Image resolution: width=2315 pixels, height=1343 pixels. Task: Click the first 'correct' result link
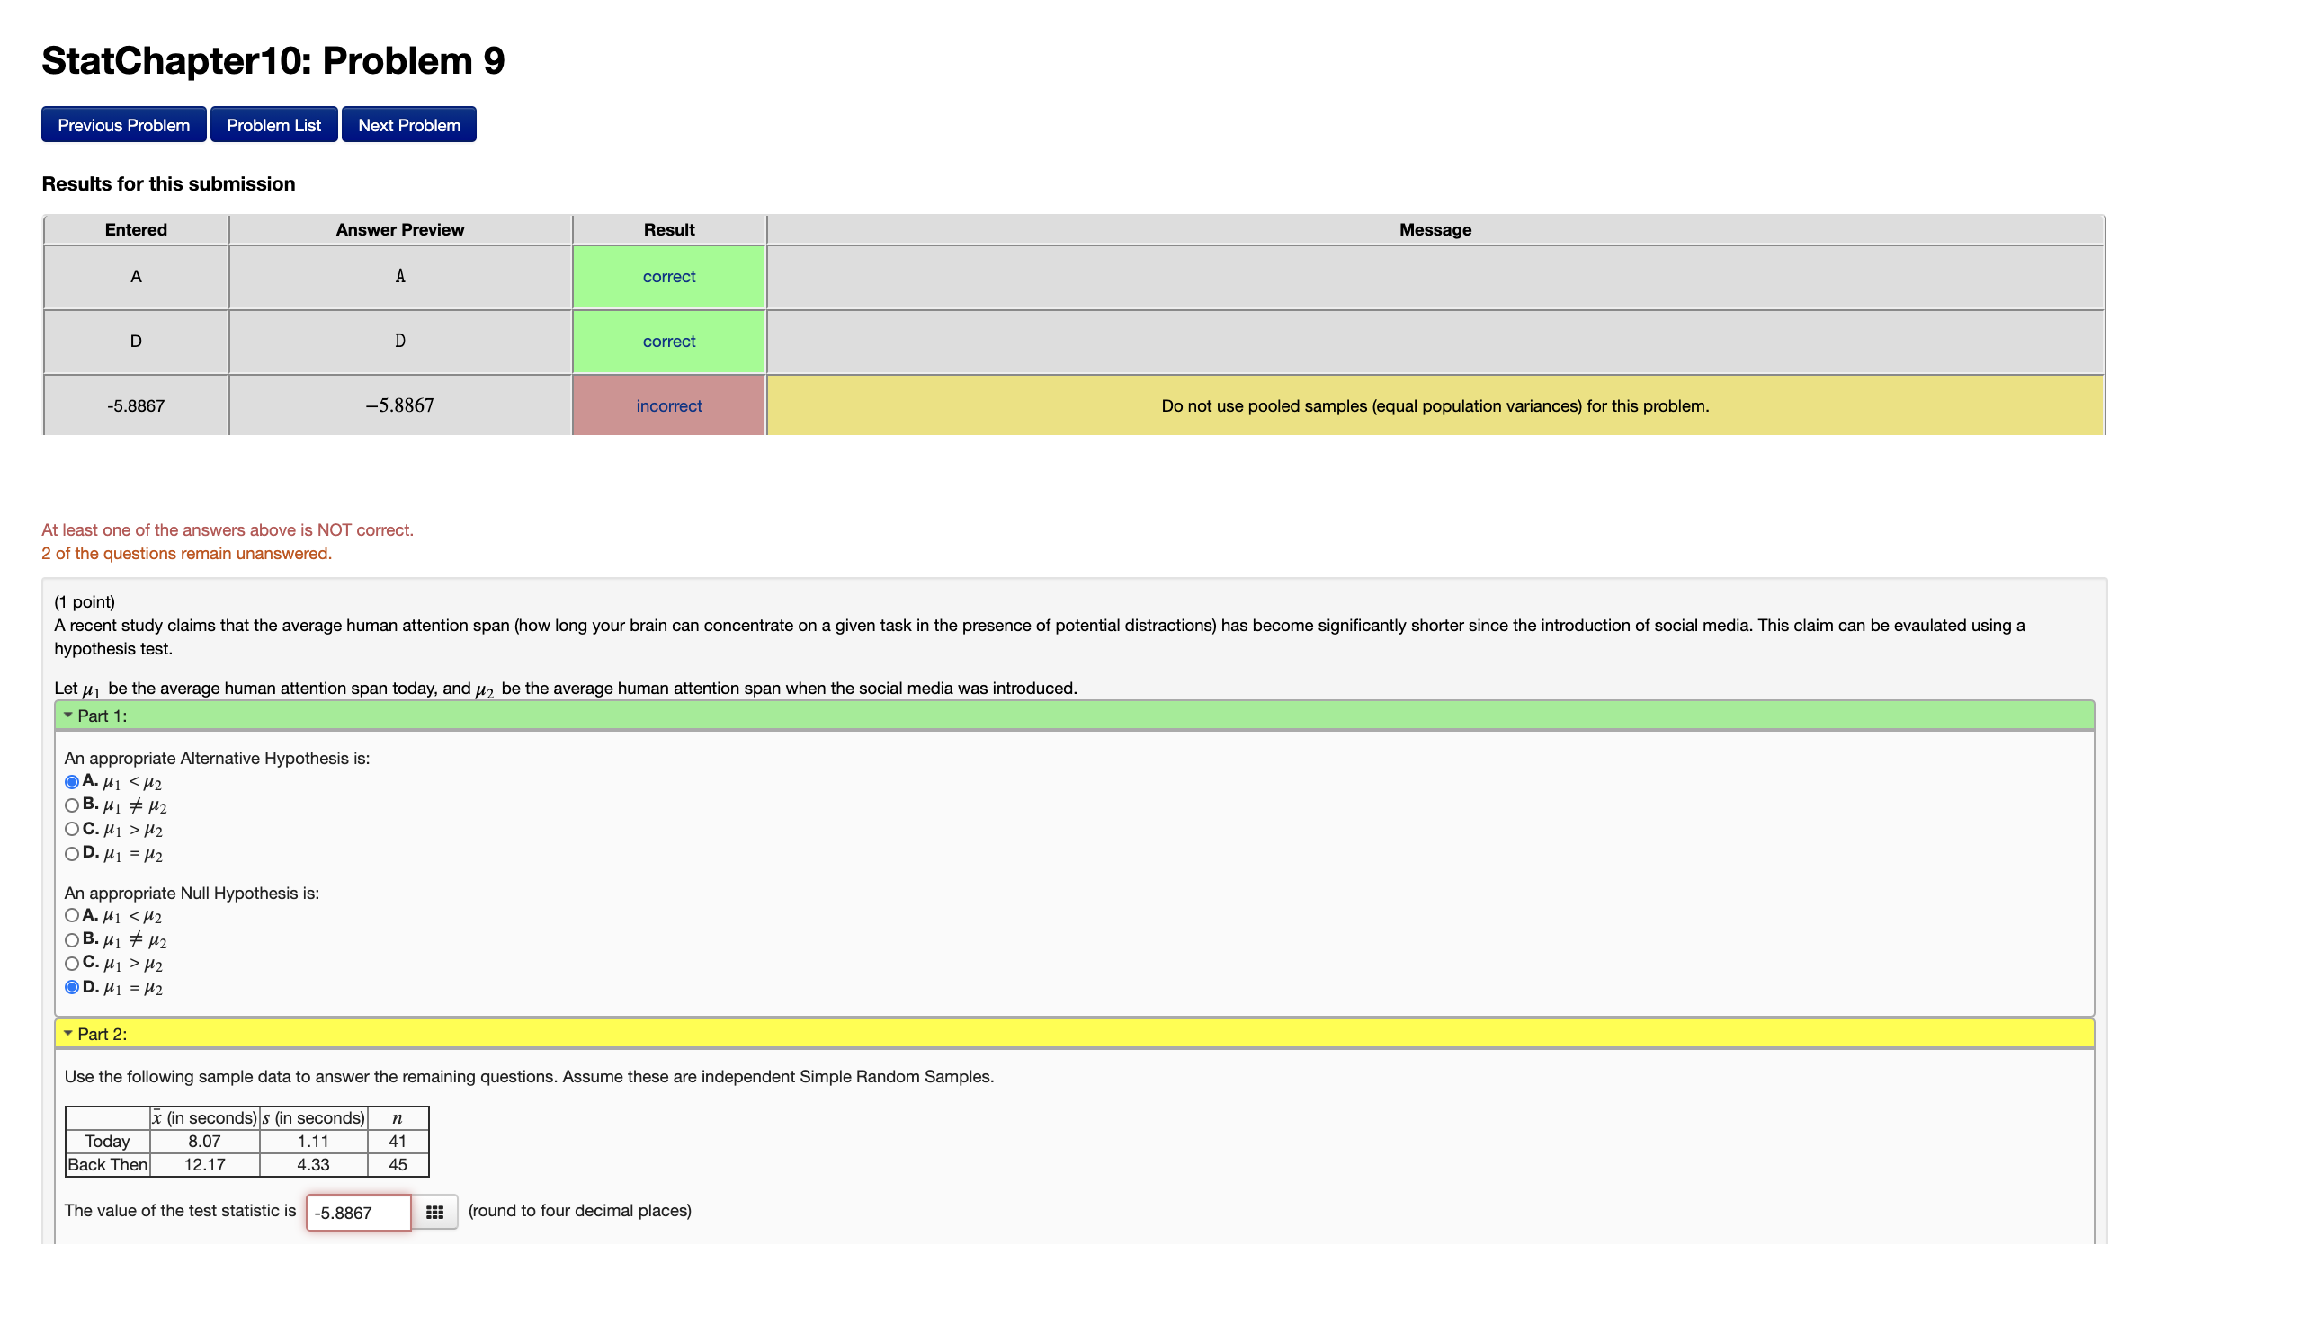(x=669, y=277)
